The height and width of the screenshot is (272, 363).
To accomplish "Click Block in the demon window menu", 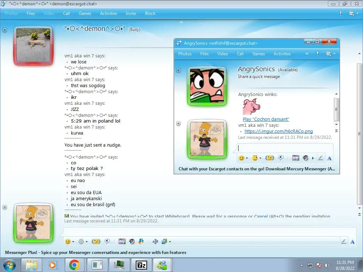I will (150, 13).
